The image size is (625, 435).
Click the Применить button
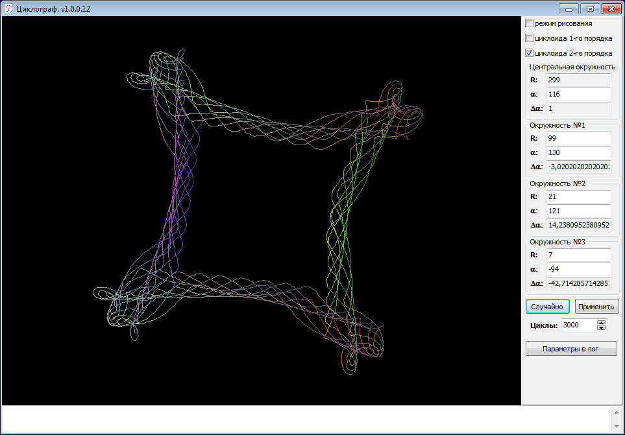tap(596, 307)
